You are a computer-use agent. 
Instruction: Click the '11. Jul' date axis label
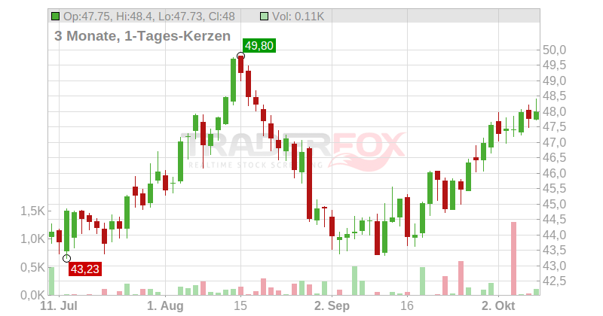[59, 306]
